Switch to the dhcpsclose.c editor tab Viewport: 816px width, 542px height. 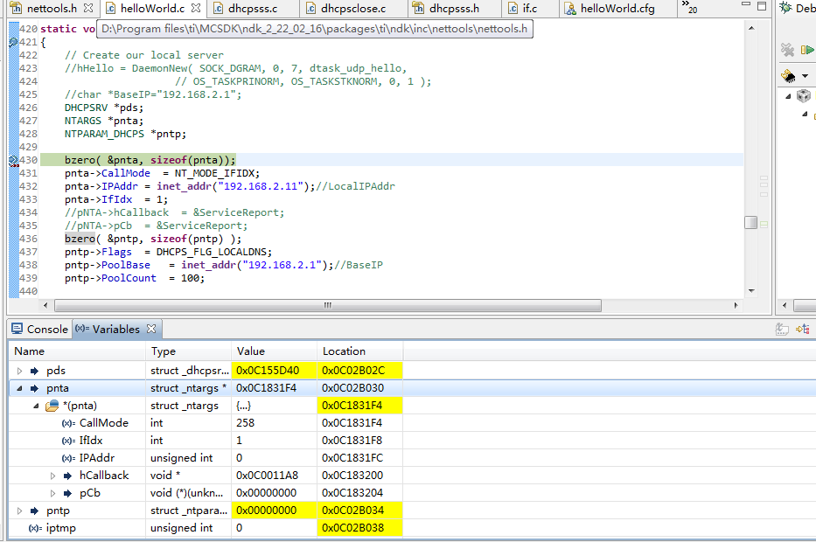(354, 8)
